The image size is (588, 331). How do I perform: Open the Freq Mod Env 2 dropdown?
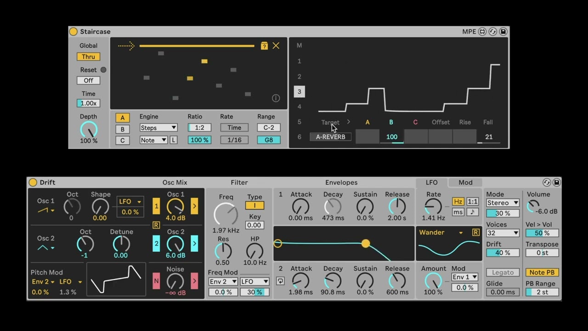click(x=223, y=281)
